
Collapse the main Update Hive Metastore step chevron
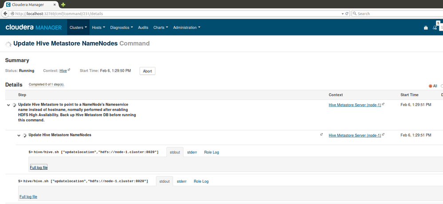coord(8,105)
